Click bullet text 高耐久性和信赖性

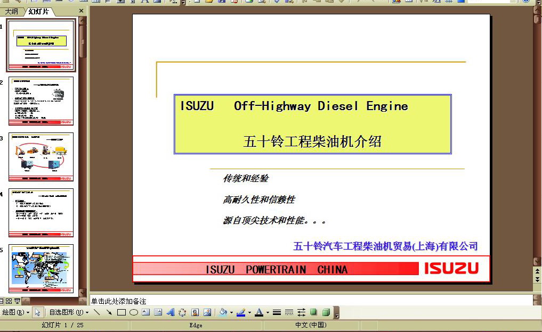pos(259,200)
